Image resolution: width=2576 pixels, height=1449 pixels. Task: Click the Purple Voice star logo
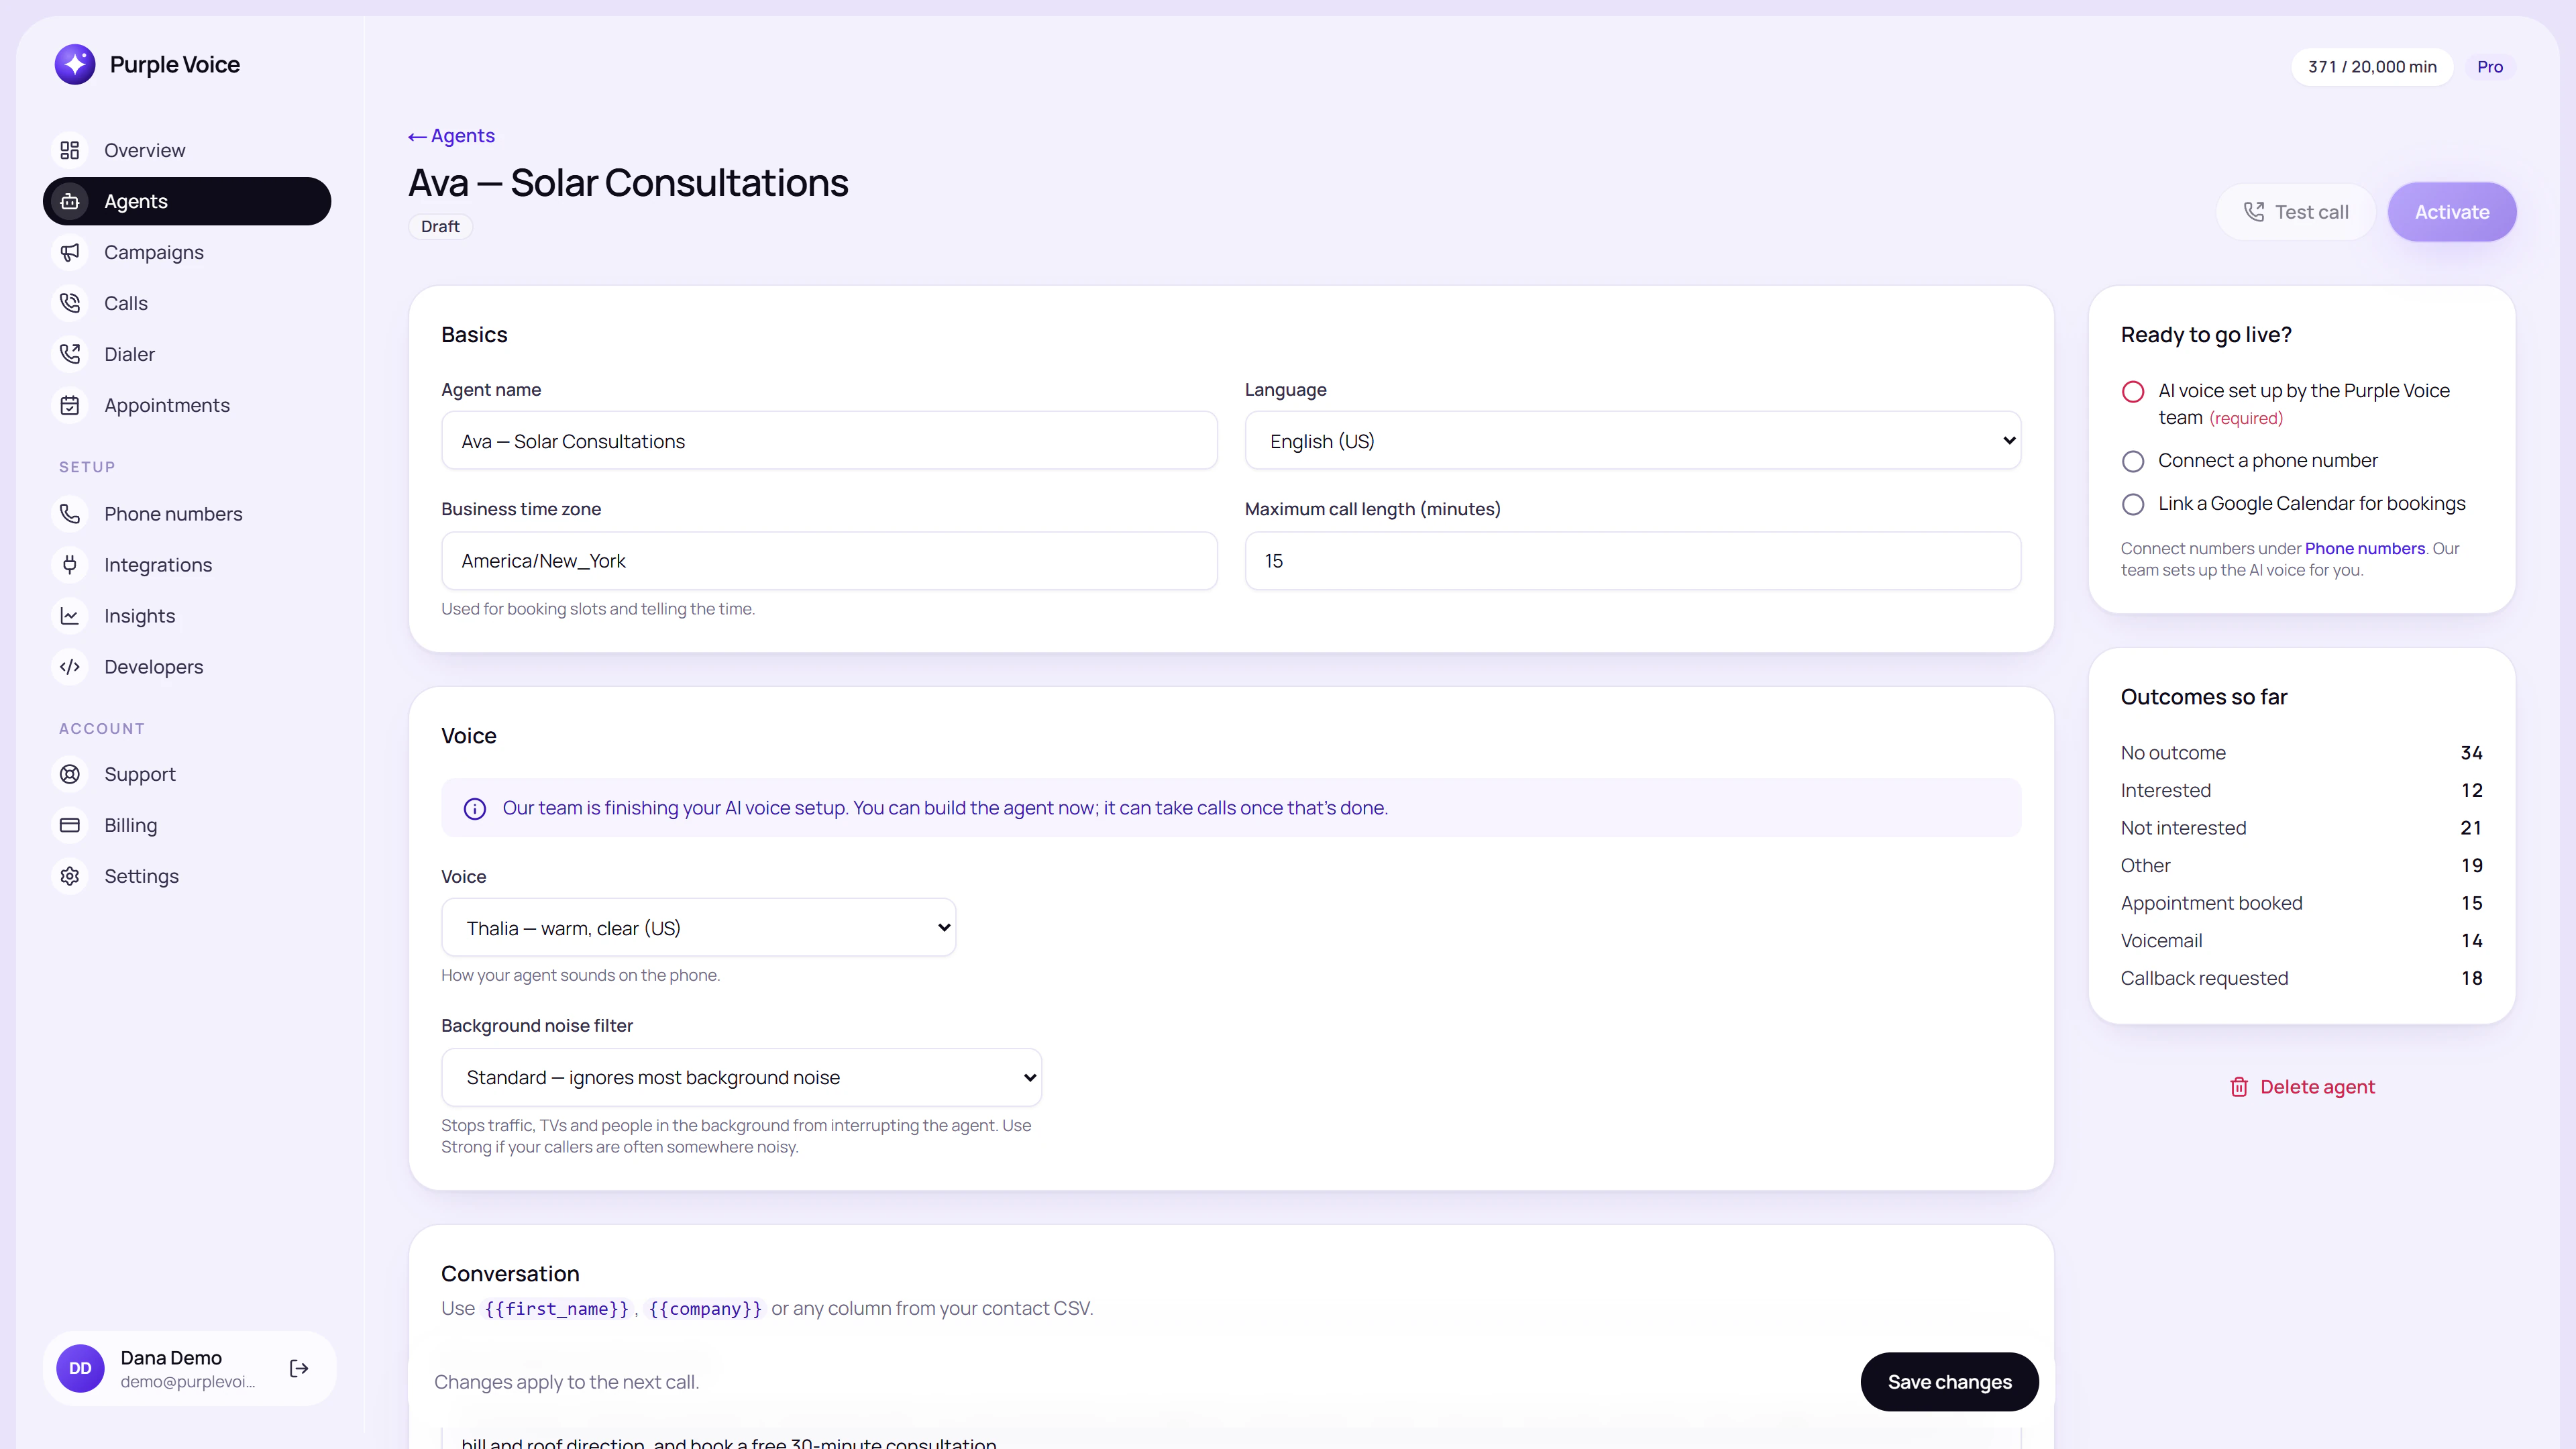75,64
